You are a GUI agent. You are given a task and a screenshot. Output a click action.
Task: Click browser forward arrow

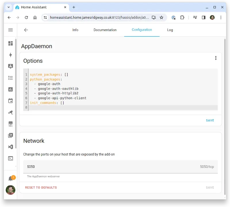click(x=18, y=18)
